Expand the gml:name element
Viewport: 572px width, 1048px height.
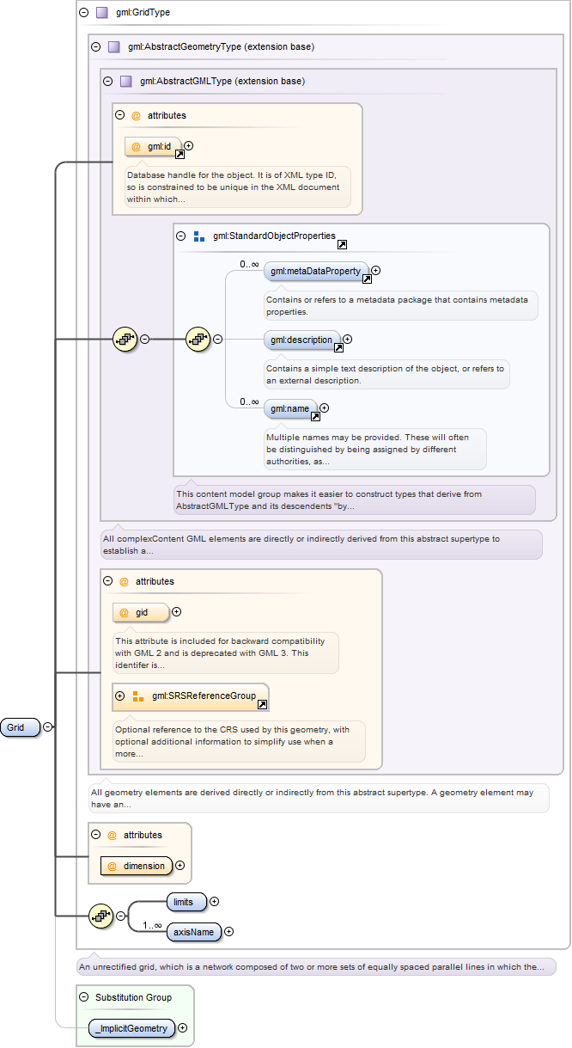point(324,408)
